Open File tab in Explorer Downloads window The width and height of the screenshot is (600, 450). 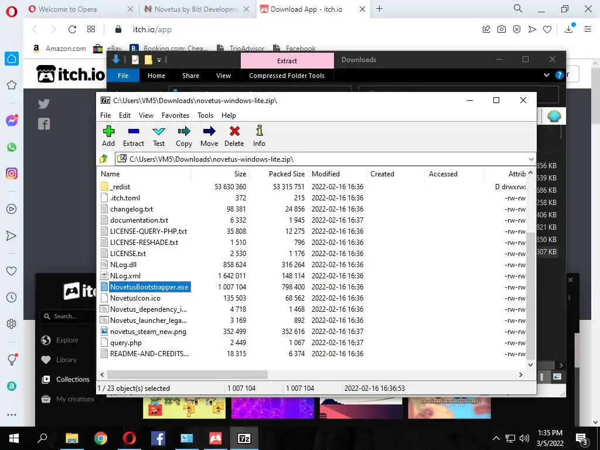point(123,76)
